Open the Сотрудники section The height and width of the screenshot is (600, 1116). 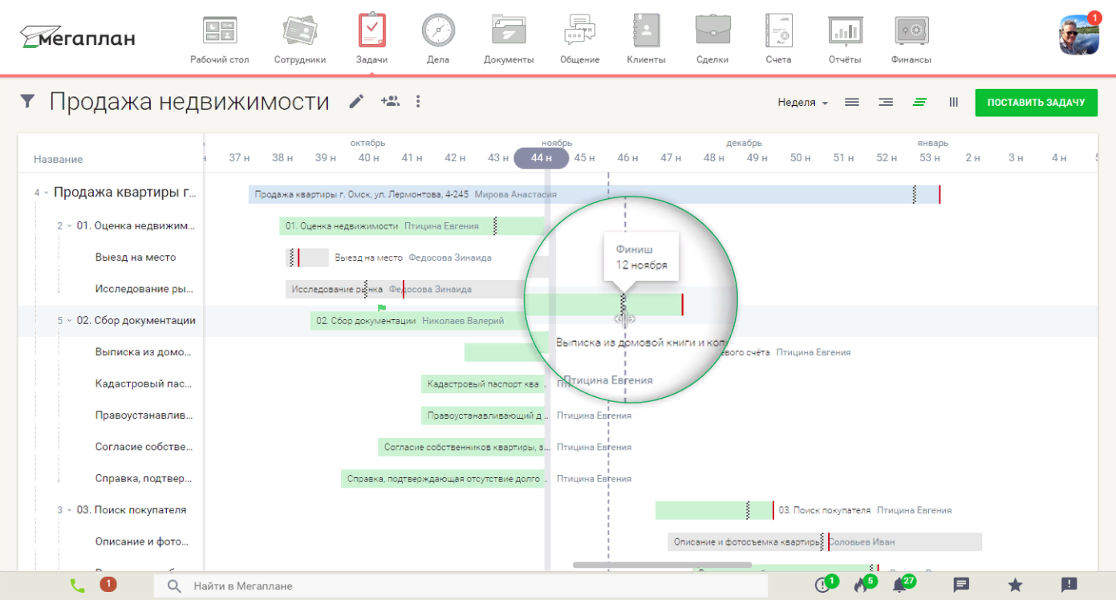click(300, 39)
